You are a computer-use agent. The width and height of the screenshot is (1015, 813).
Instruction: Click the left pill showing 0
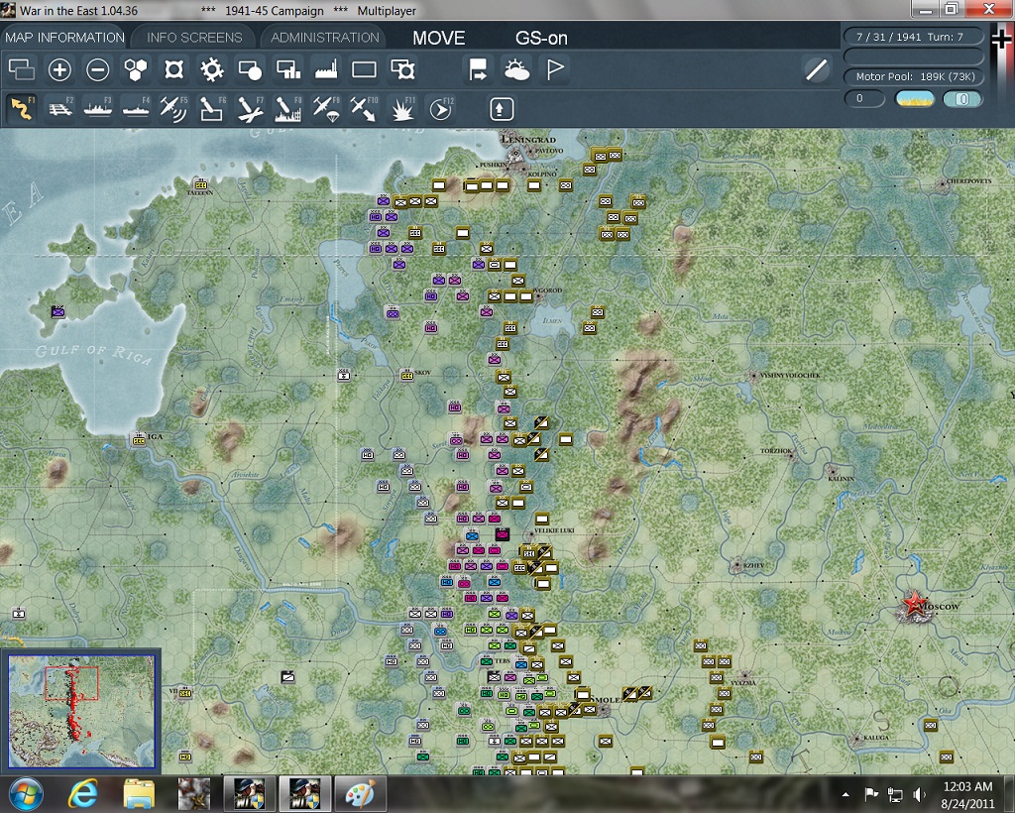[x=864, y=99]
